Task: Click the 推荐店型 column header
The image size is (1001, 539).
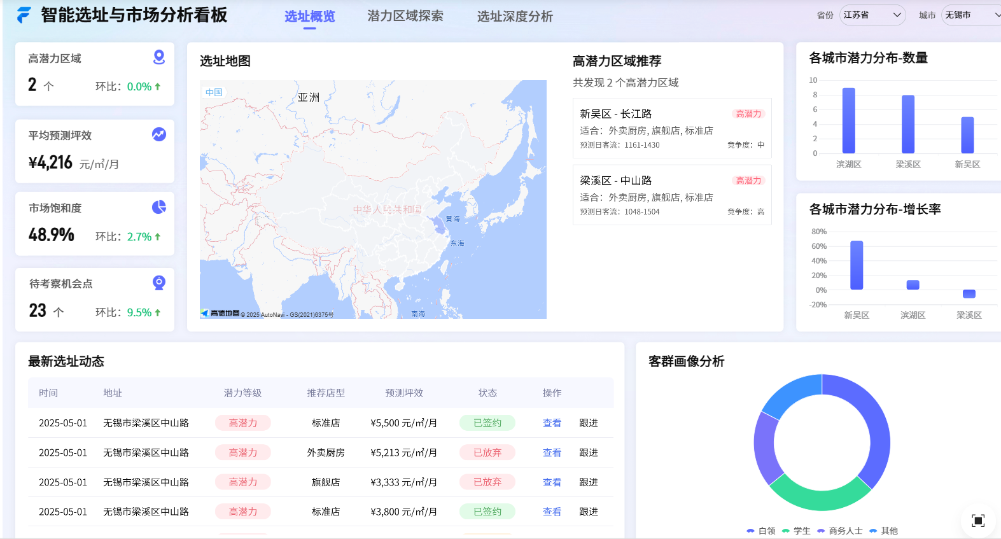Action: [x=326, y=393]
